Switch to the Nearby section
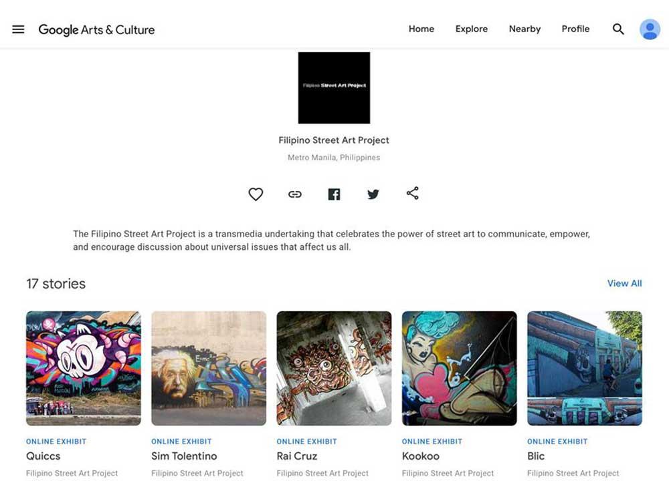The height and width of the screenshot is (501, 669). tap(524, 29)
